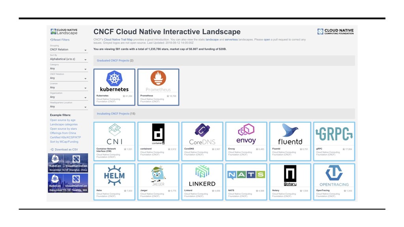Select the Linkerd logo card

[202, 176]
